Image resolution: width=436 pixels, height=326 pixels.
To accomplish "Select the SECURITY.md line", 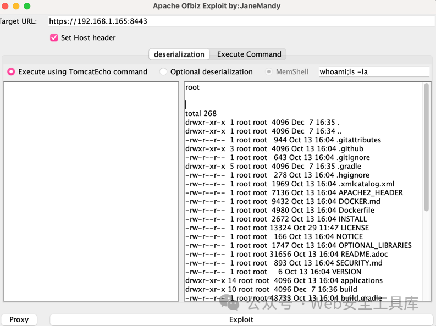I will (x=284, y=263).
